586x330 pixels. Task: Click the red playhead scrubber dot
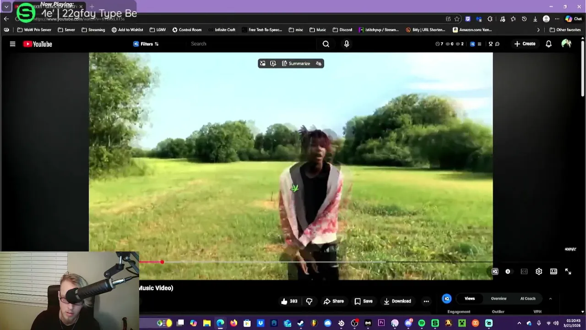coord(162,262)
